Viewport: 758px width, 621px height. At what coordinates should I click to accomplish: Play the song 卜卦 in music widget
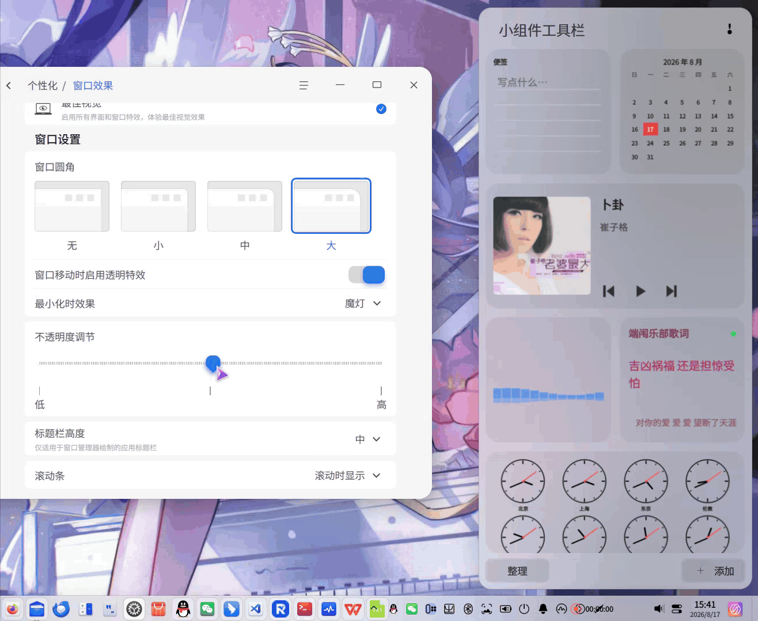(640, 291)
